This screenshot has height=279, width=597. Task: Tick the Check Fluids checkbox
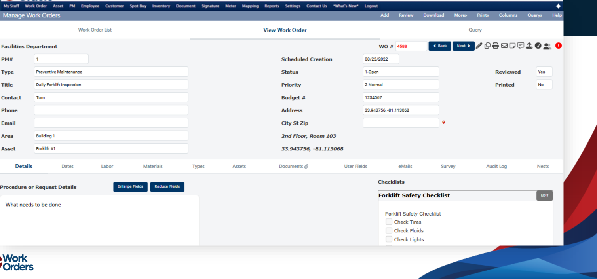(x=389, y=231)
